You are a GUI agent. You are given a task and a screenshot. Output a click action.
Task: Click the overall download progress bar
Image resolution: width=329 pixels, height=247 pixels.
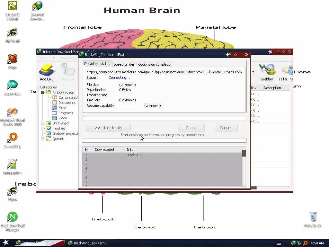164,118
